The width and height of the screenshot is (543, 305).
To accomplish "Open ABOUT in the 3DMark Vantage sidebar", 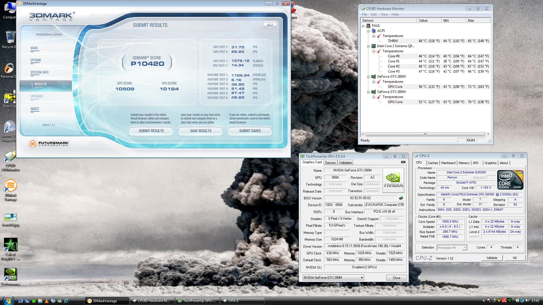I will [x=35, y=109].
